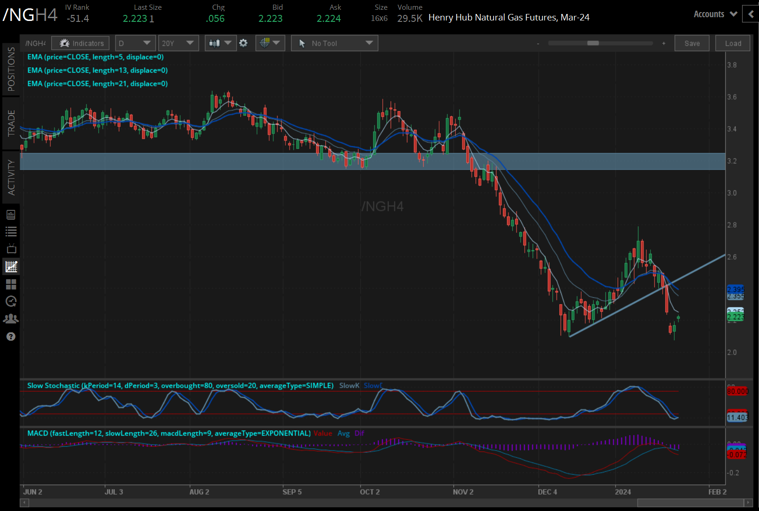Open the people community sidebar icon

click(x=11, y=319)
